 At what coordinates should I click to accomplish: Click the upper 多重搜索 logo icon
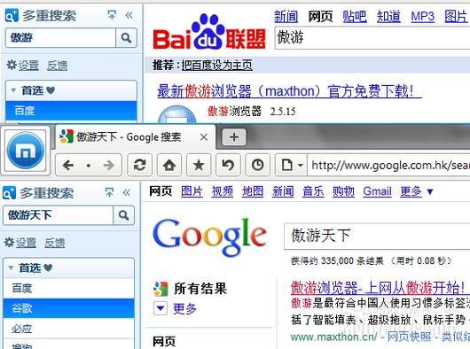pyautogui.click(x=12, y=16)
